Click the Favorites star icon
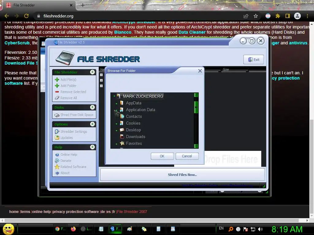 pyautogui.click(x=122, y=143)
